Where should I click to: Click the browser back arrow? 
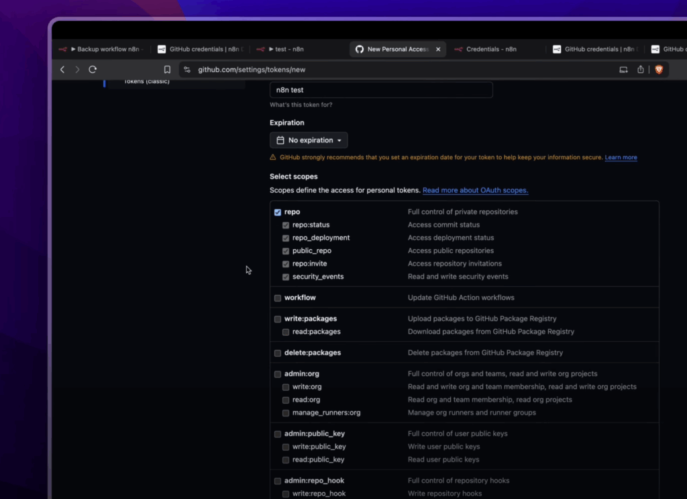tap(62, 69)
